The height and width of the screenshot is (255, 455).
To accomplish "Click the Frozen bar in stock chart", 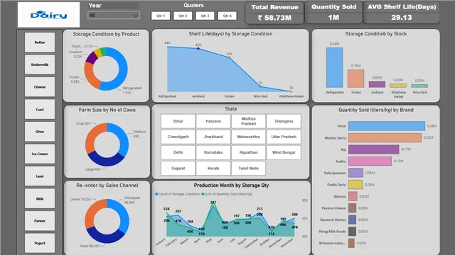I will 355,79.
